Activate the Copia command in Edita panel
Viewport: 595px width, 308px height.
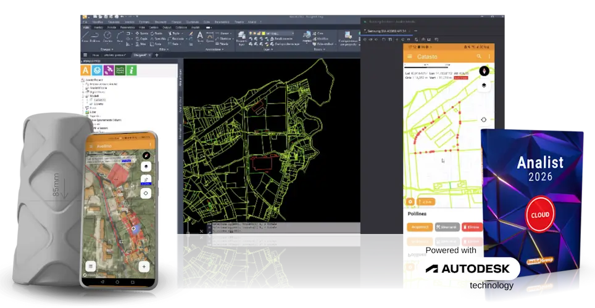[x=141, y=39]
